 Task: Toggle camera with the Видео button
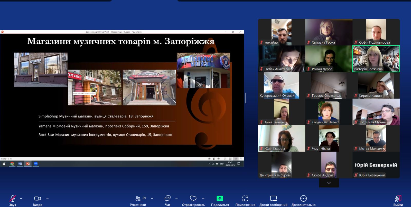[x=38, y=199]
